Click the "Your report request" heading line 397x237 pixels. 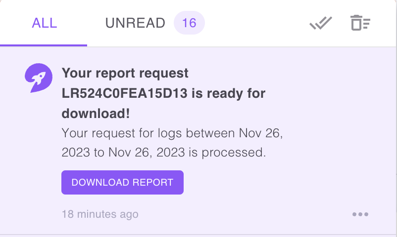[x=125, y=74]
